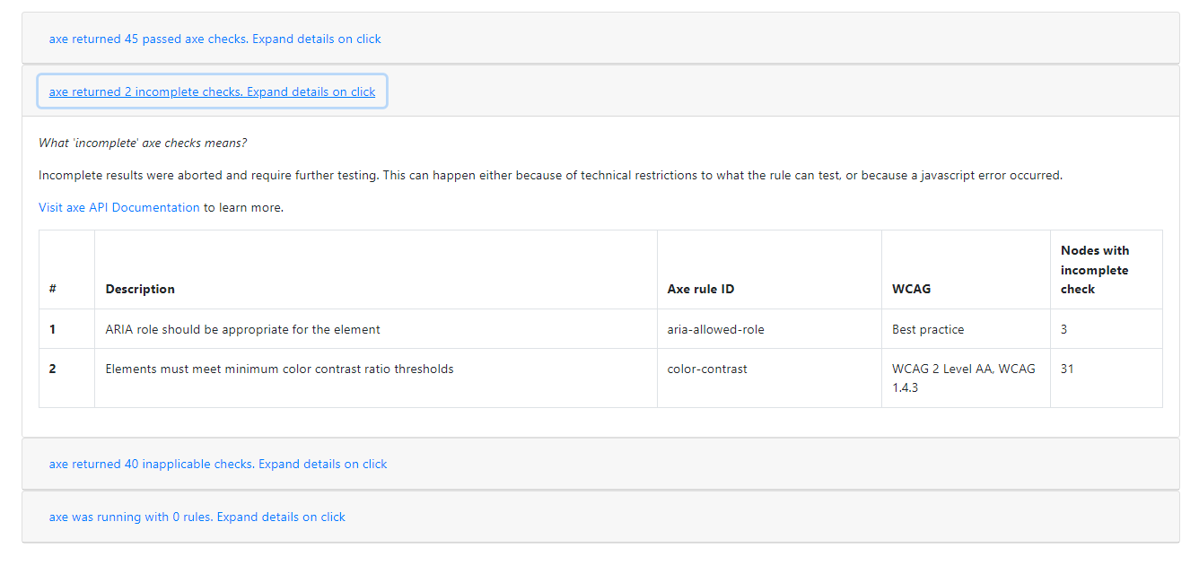
Task: Select the color contrast ratio thresholds description
Action: click(x=279, y=369)
